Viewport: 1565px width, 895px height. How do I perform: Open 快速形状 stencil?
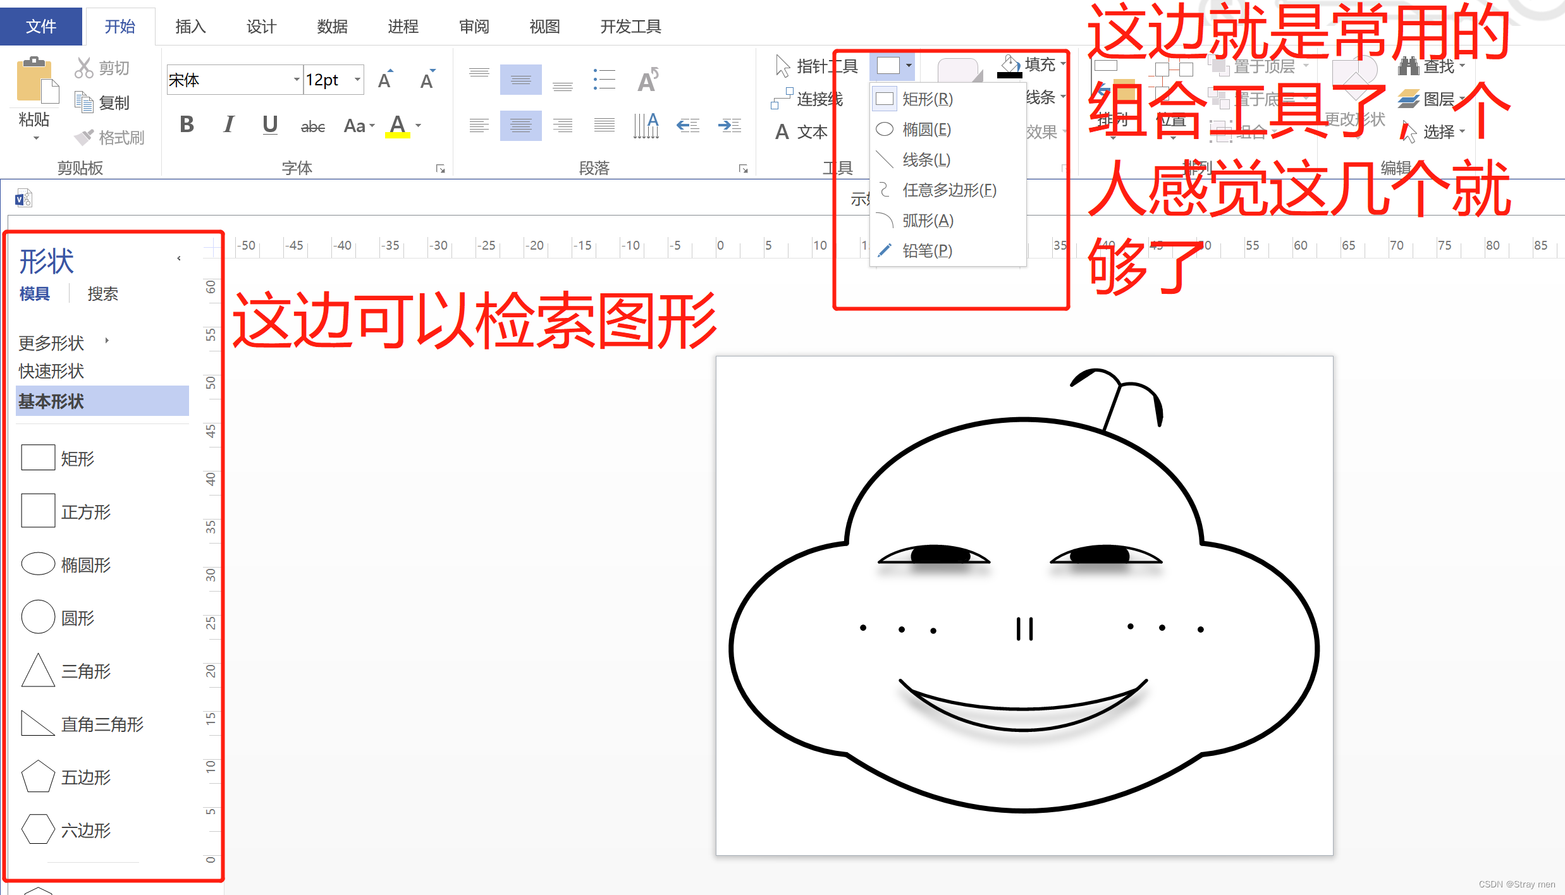click(51, 371)
